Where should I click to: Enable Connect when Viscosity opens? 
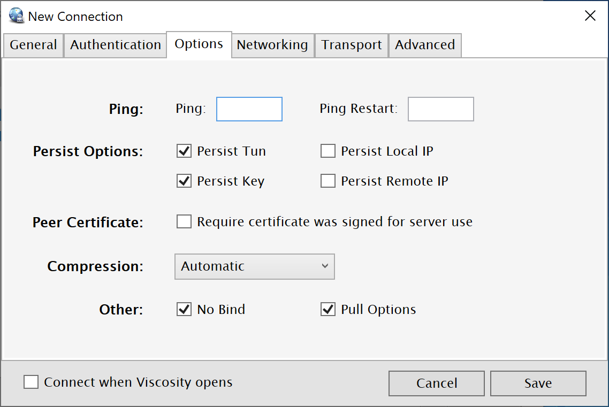pyautogui.click(x=31, y=382)
